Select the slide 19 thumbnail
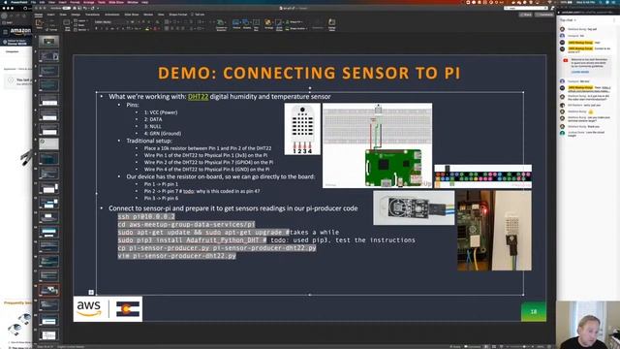The image size is (620, 349). click(49, 305)
